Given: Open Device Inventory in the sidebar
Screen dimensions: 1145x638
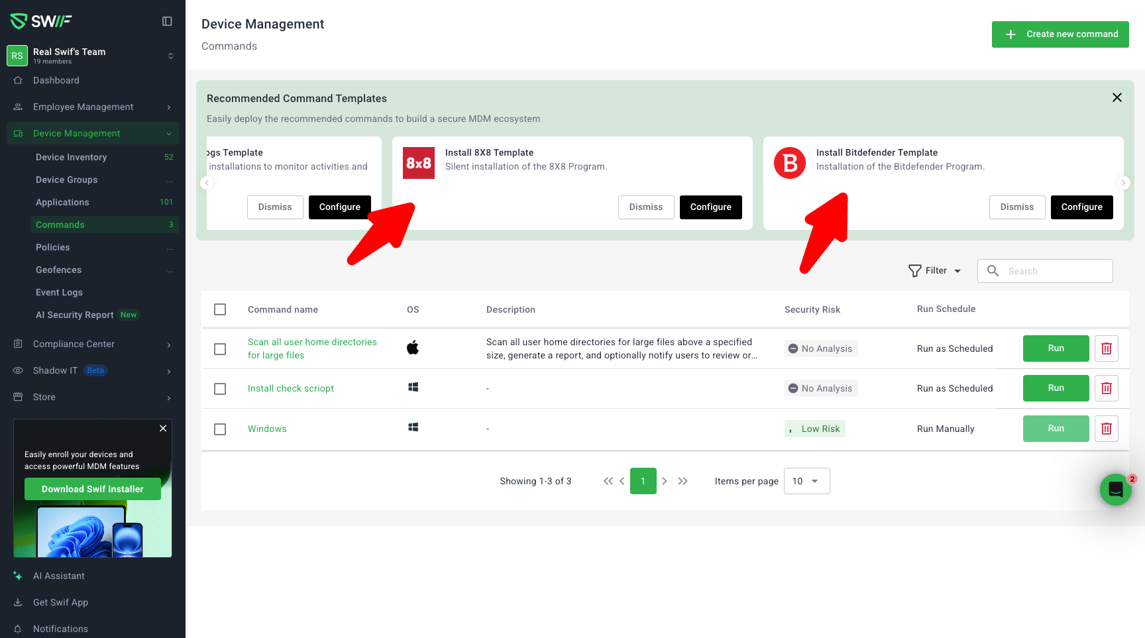Looking at the screenshot, I should (x=71, y=157).
